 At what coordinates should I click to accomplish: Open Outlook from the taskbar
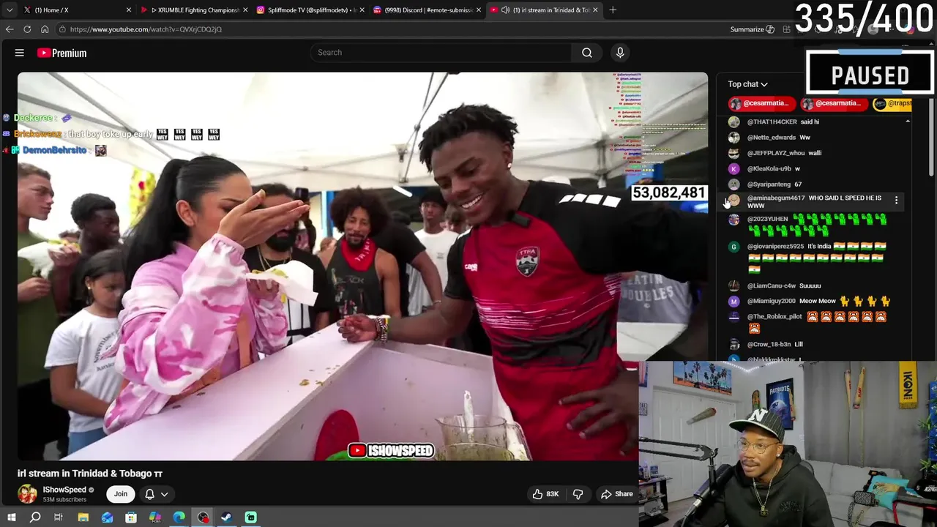tap(108, 517)
